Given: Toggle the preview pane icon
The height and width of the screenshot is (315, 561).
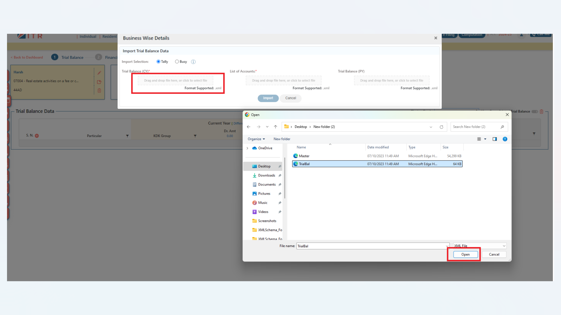Looking at the screenshot, I should pyautogui.click(x=495, y=139).
